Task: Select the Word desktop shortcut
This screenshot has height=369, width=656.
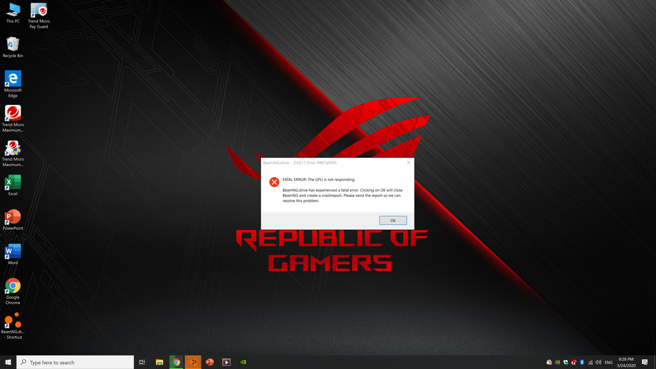Action: click(13, 254)
